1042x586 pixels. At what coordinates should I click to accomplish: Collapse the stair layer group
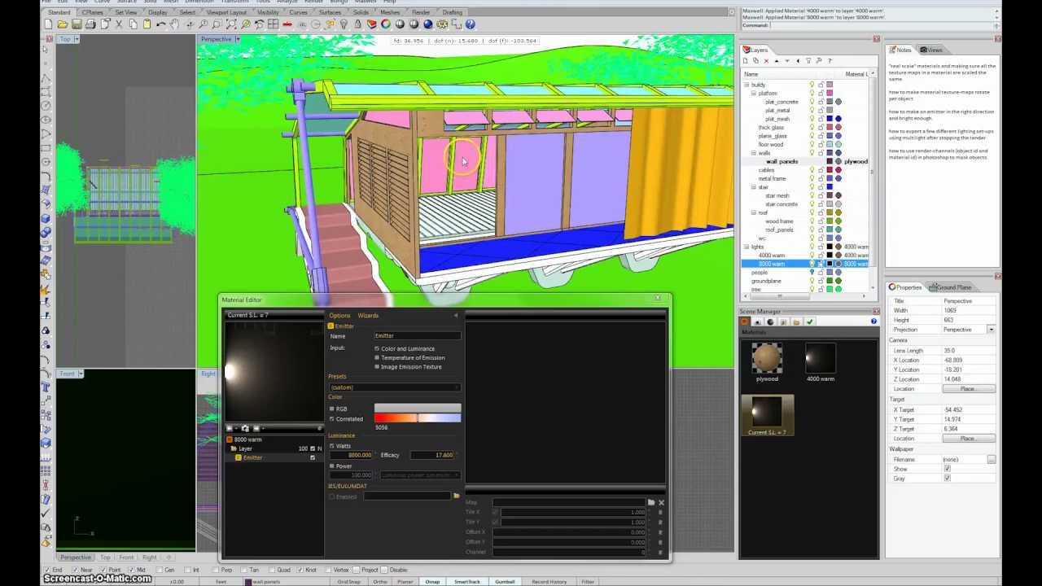(754, 186)
